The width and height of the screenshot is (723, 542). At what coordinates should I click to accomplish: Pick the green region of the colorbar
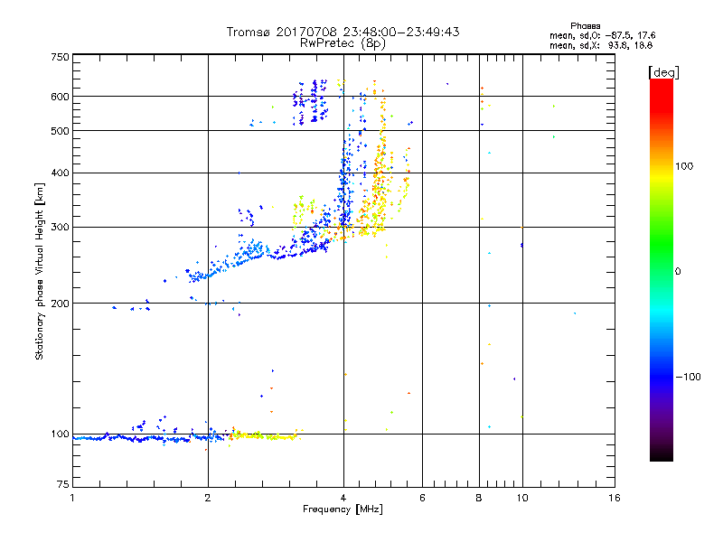(x=661, y=262)
